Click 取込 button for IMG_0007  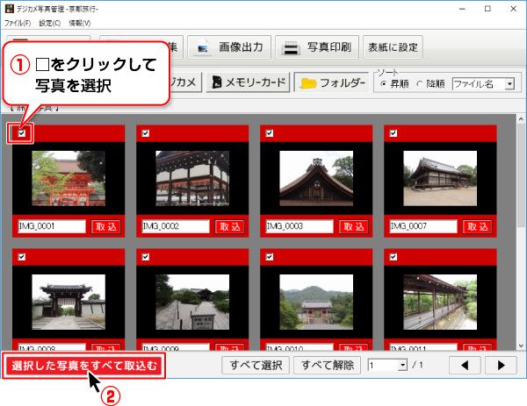(477, 227)
